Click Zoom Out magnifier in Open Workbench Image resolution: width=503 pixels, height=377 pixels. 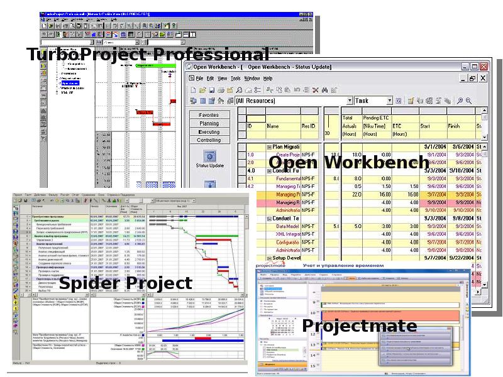tap(468, 101)
